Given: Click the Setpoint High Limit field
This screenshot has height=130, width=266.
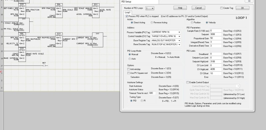Looking at the screenshot, I should click(x=215, y=62).
